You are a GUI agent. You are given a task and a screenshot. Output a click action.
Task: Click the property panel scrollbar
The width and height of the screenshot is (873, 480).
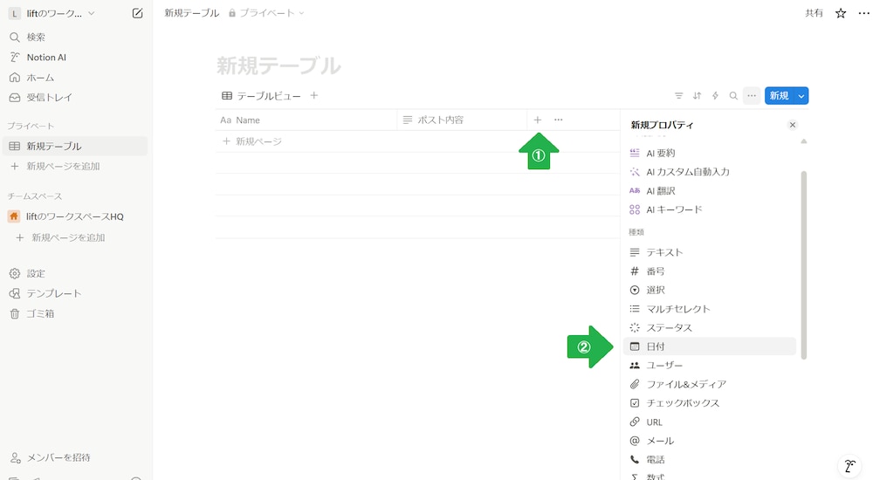pos(803,265)
